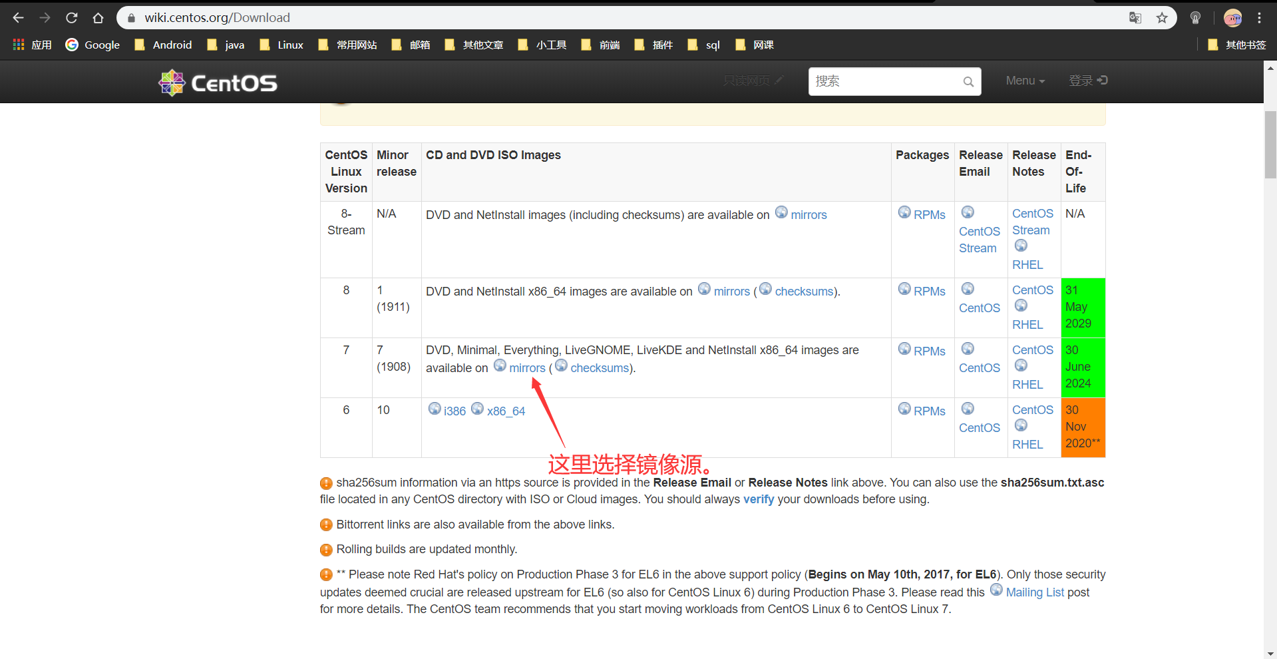Select the green '30 June 2024' end-of-life cell
The width and height of the screenshot is (1277, 659).
click(x=1083, y=367)
